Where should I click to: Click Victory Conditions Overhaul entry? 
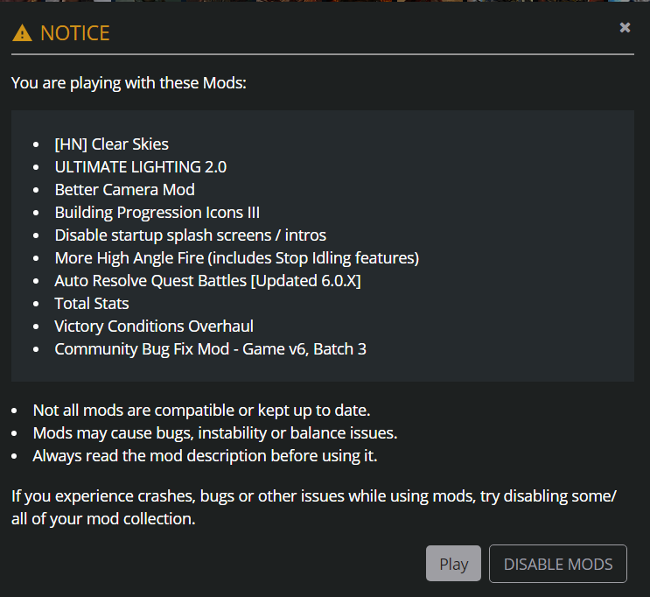(154, 327)
